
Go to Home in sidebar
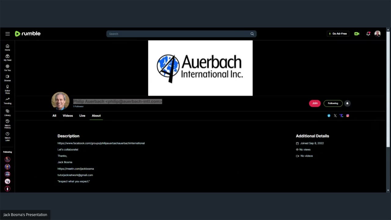point(7,47)
